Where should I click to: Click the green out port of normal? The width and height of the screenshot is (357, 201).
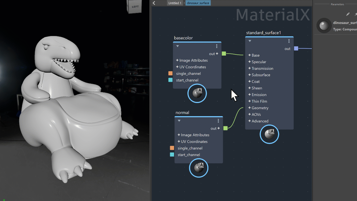click(226, 128)
